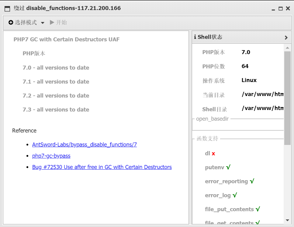Click the 'PHP版本' label in left pane

point(34,53)
